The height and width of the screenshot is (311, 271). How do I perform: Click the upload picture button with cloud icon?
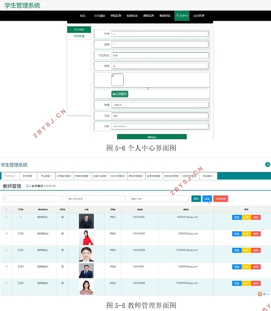(120, 94)
